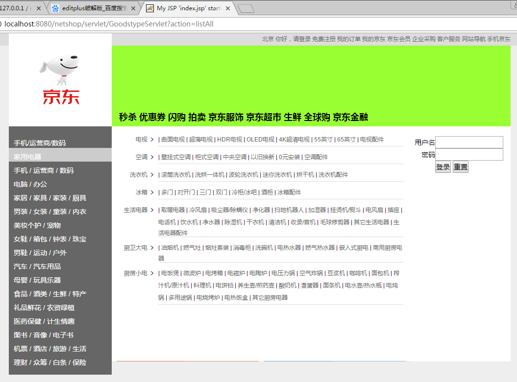This screenshot has width=517, height=382.
Task: Click the 油烟机 link
Action: coord(170,248)
